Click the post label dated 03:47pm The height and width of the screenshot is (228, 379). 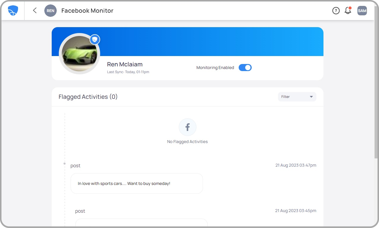coord(75,166)
